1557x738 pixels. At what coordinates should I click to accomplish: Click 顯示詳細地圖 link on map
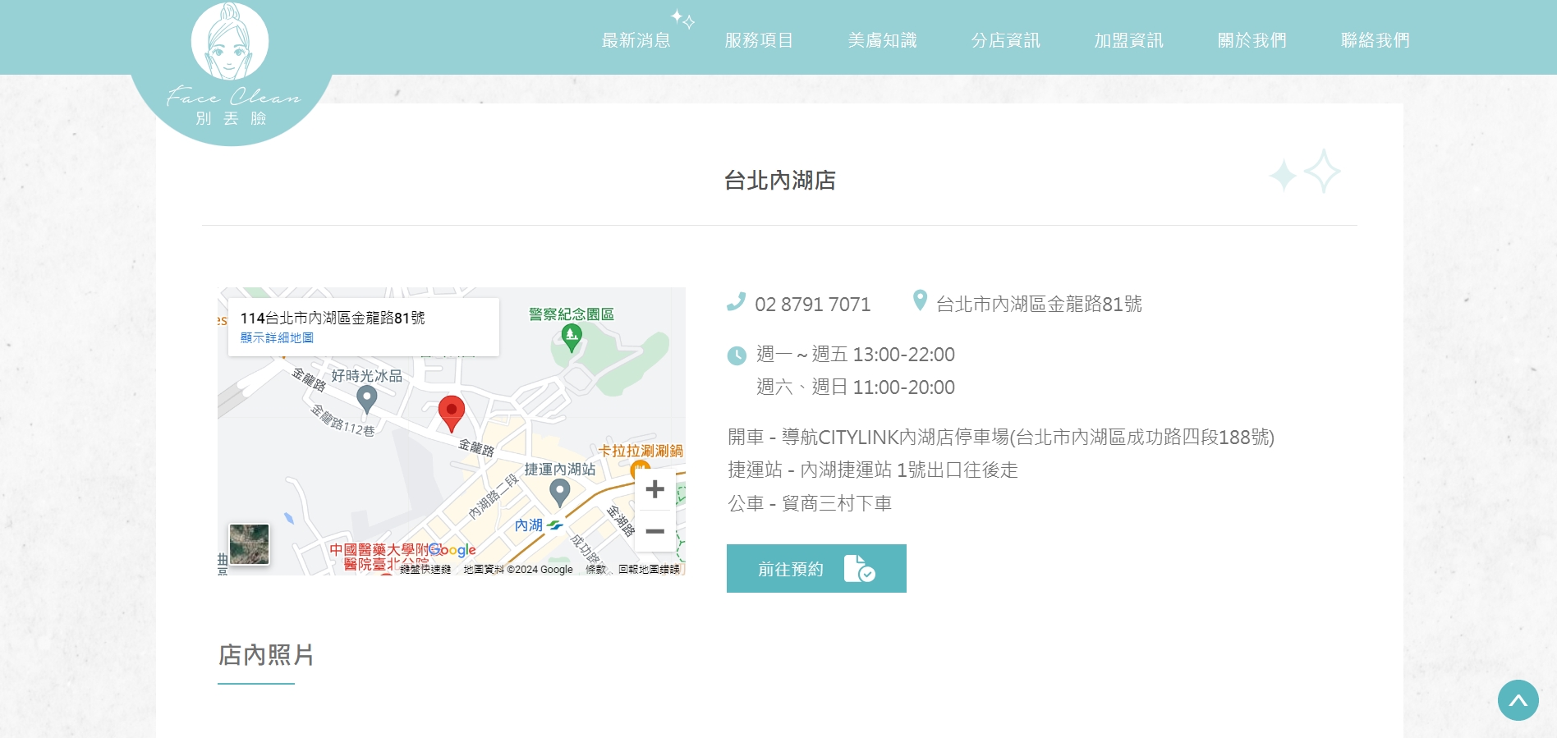click(x=277, y=337)
